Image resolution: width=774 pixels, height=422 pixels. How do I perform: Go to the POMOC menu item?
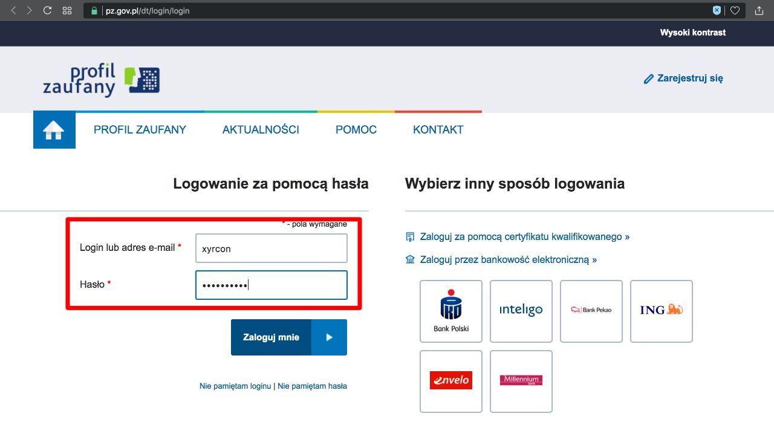click(356, 130)
